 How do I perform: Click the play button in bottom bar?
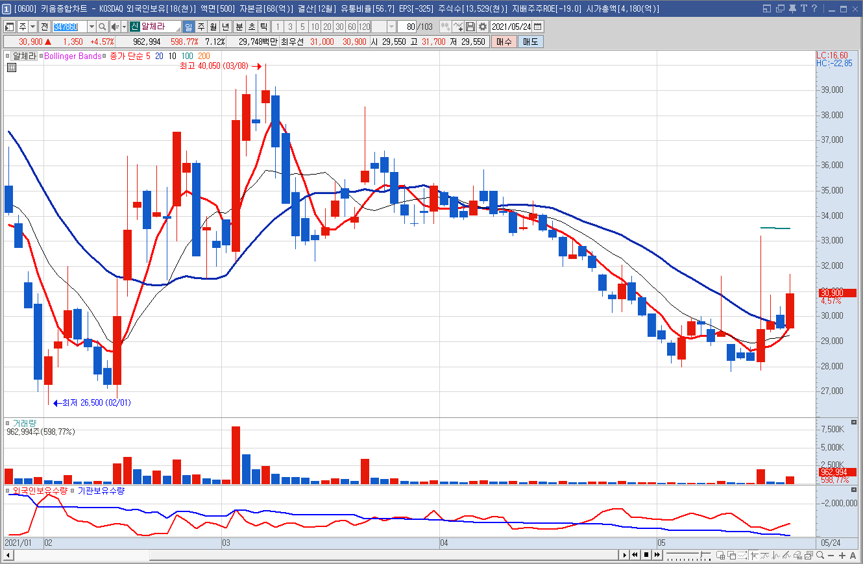click(x=624, y=555)
